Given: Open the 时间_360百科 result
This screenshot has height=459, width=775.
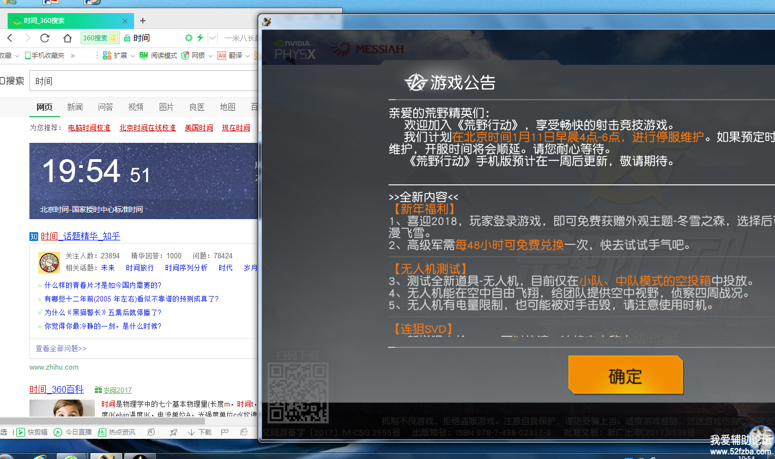Looking at the screenshot, I should 57,389.
